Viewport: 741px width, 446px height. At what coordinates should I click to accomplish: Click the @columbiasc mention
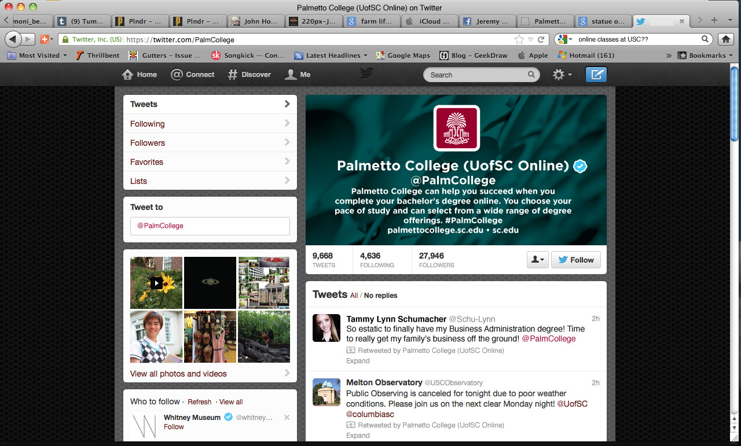pyautogui.click(x=370, y=414)
